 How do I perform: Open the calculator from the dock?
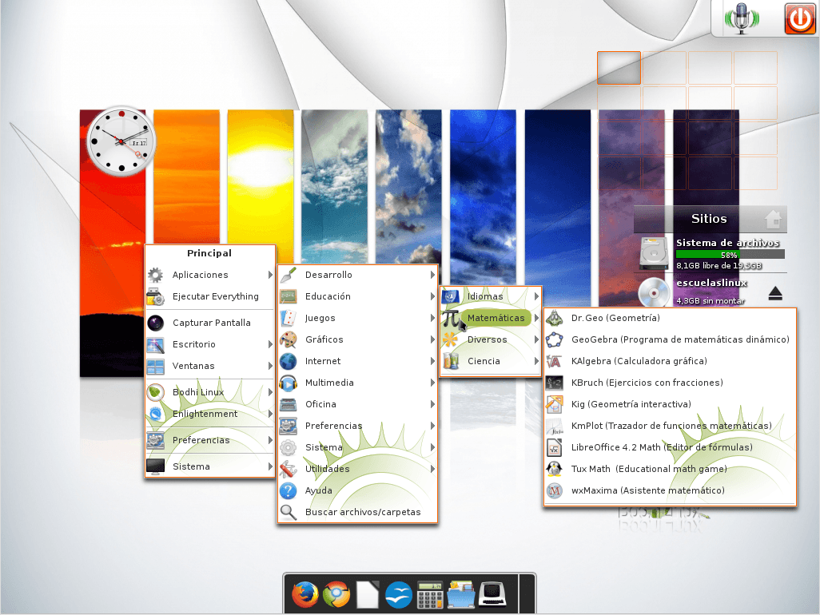coord(429,594)
